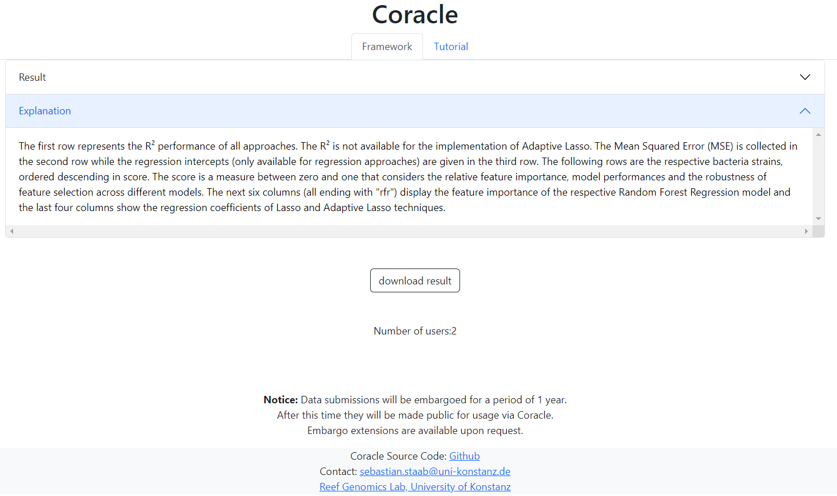Click the Explanation chevron up arrow
Screen dimensions: 837x496
(805, 111)
